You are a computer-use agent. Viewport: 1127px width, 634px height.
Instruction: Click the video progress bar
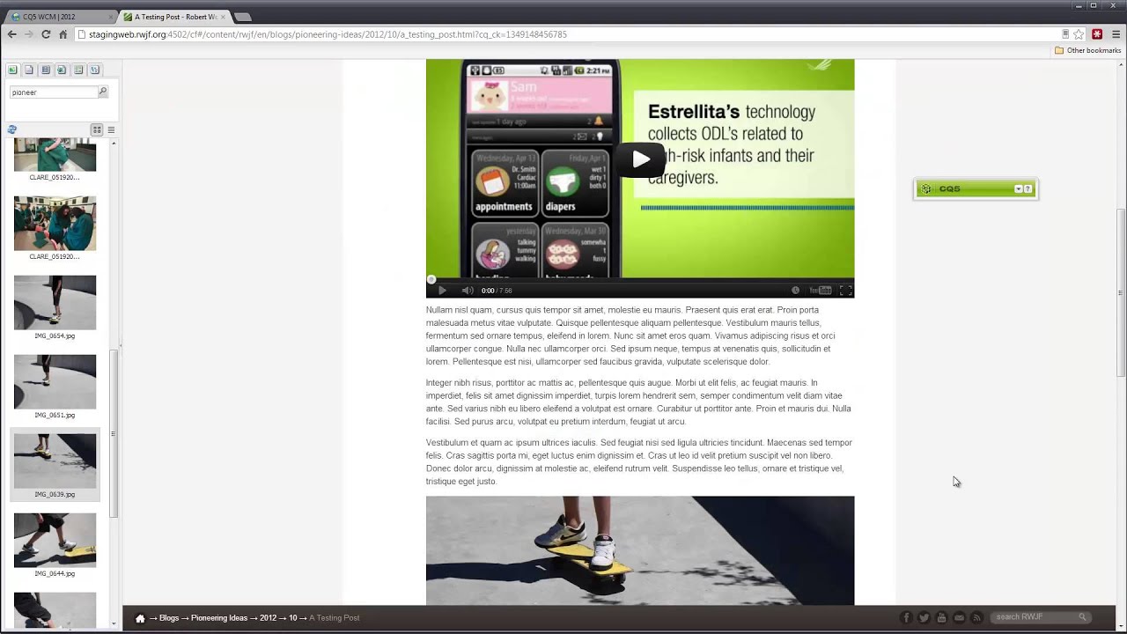pos(640,280)
